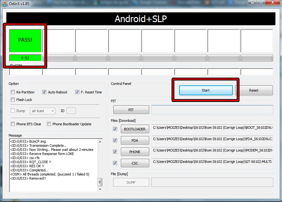Select the 'Transmission Complete..' log line
This screenshot has height=202, width=282.
(x=38, y=146)
